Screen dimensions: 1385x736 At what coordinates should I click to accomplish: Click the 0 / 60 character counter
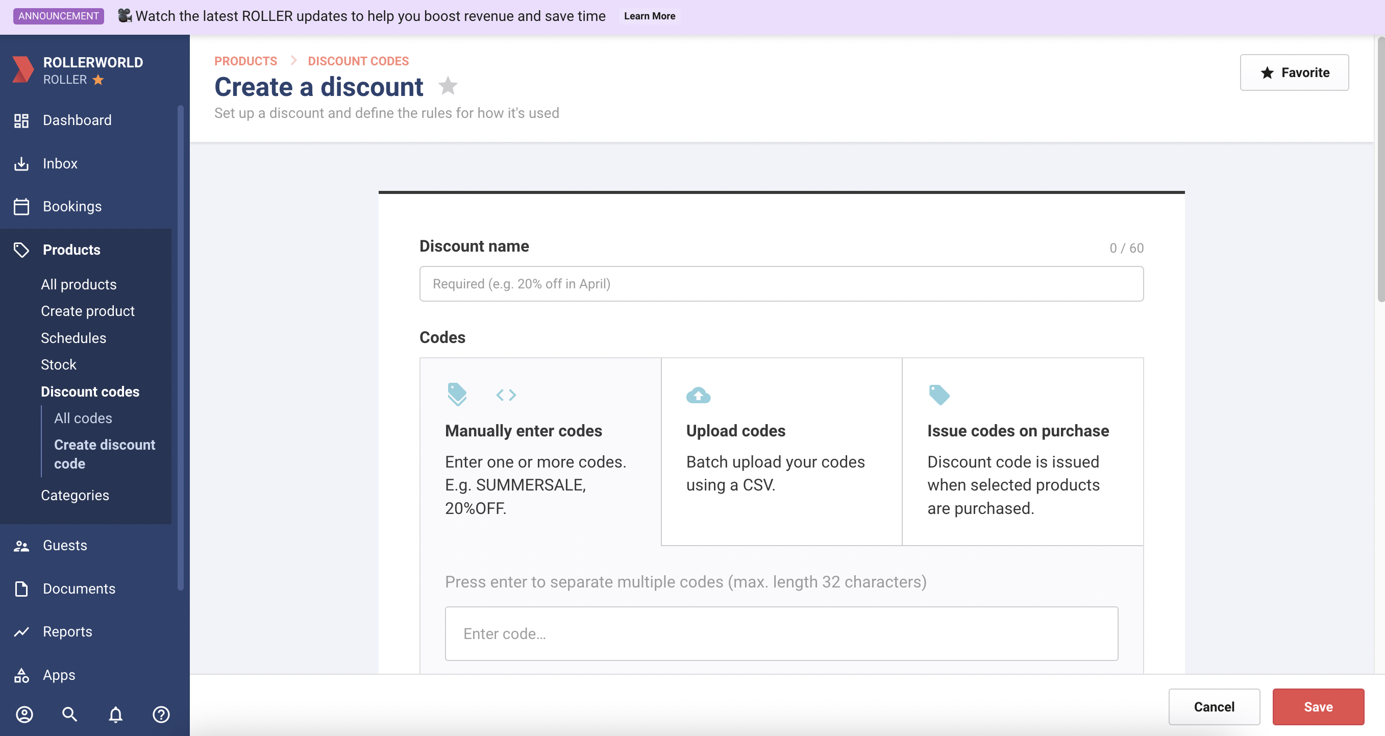click(x=1126, y=248)
